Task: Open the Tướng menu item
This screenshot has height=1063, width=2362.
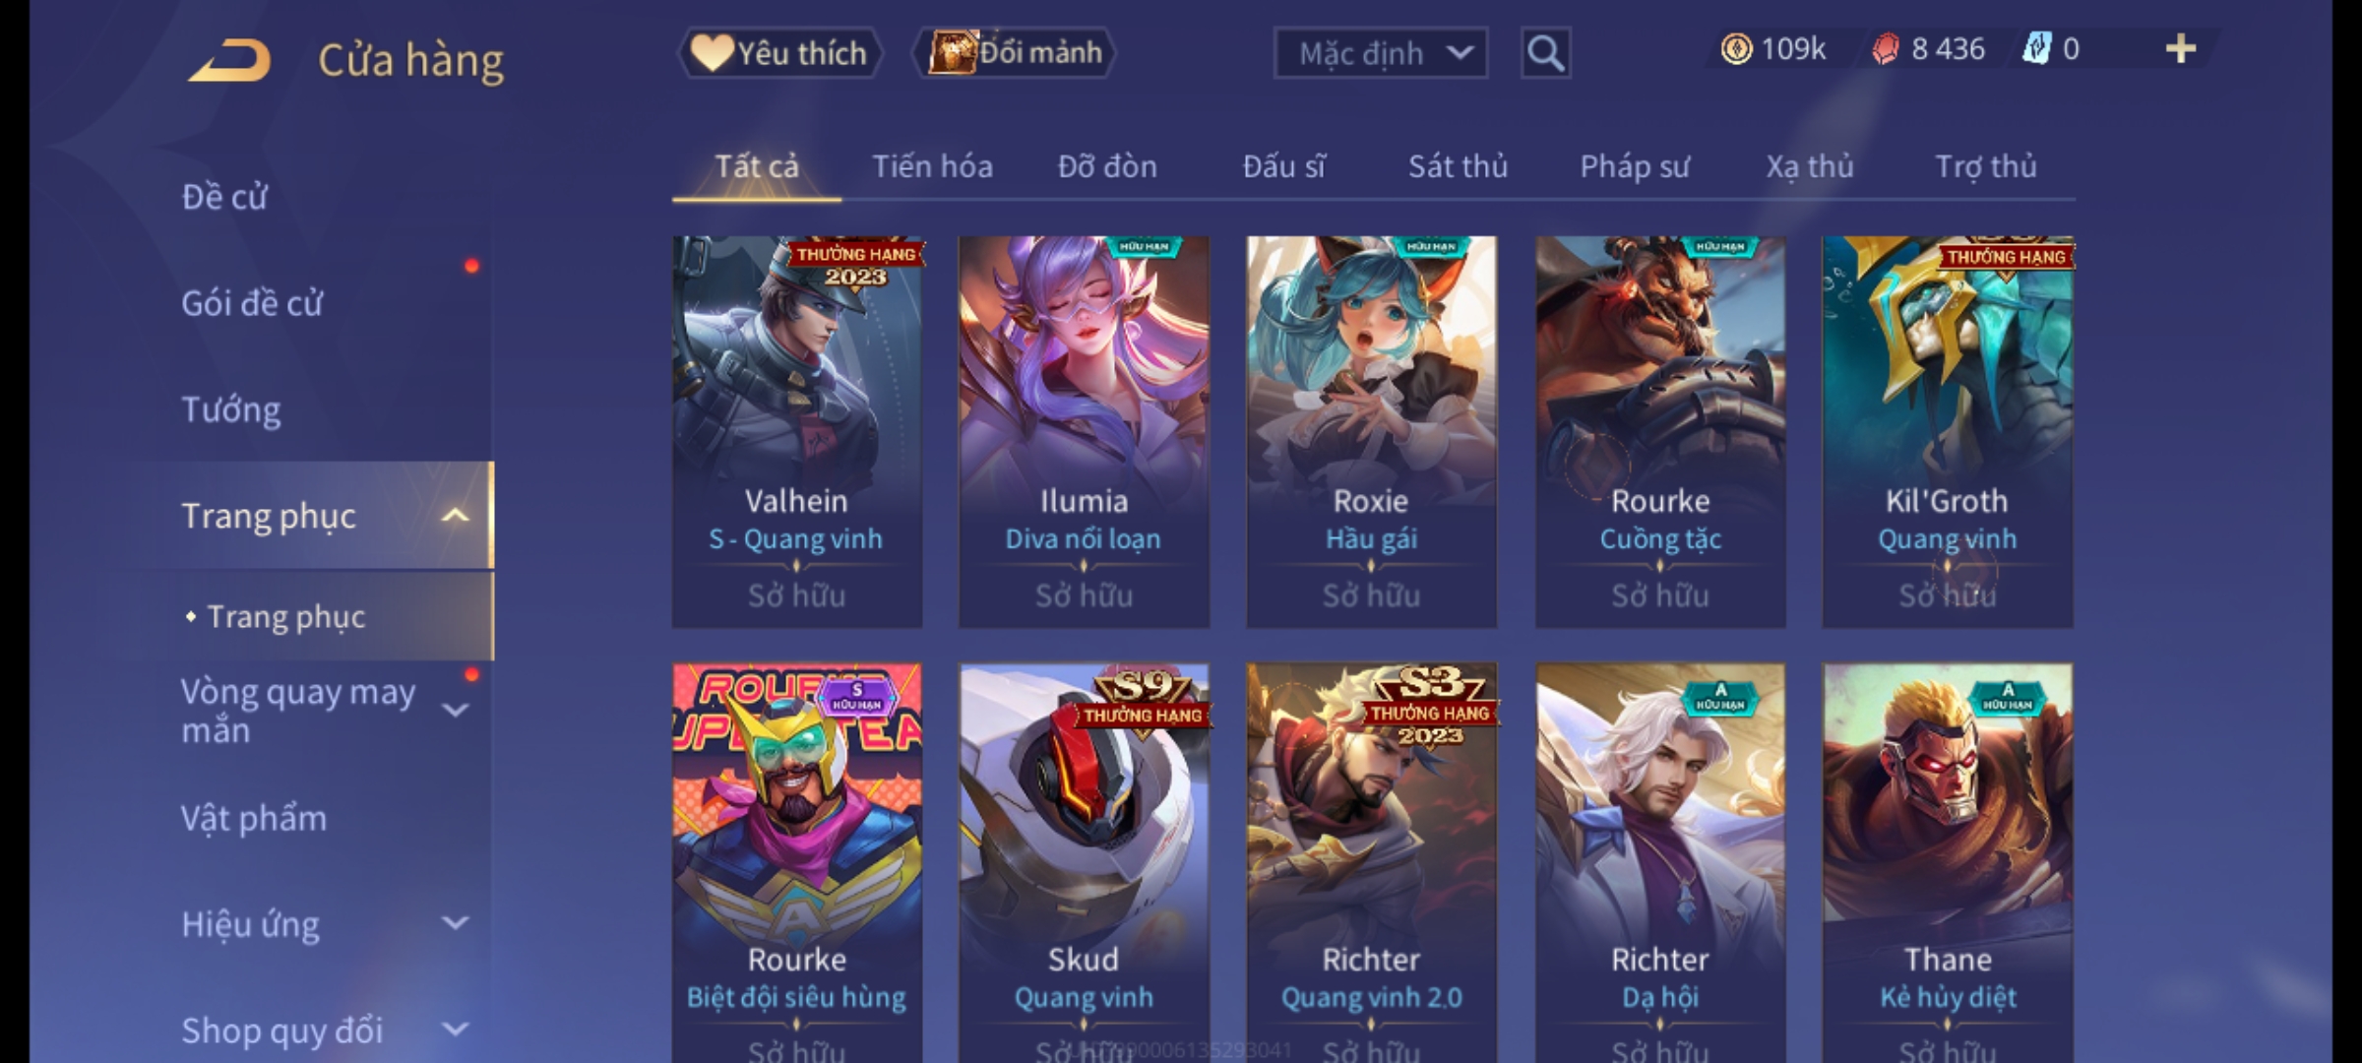Action: click(231, 409)
